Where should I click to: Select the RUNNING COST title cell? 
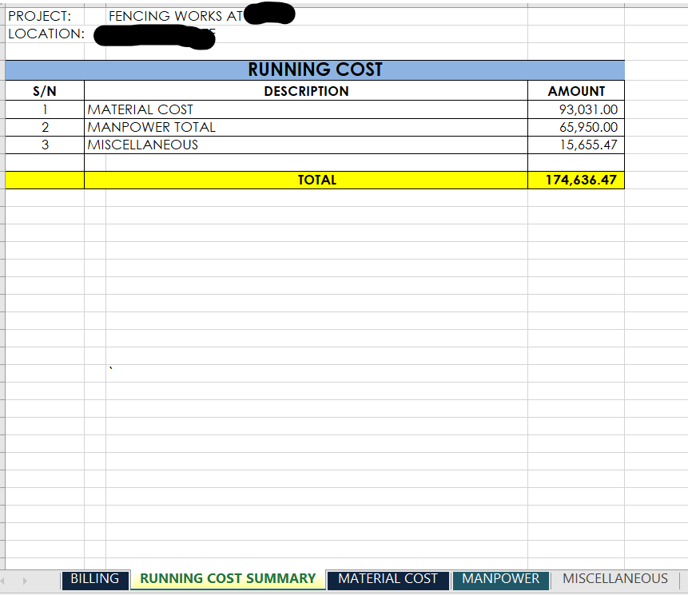[314, 70]
